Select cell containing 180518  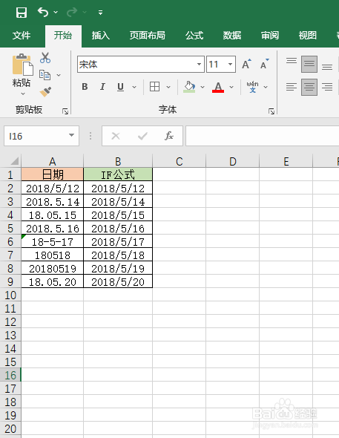point(53,255)
